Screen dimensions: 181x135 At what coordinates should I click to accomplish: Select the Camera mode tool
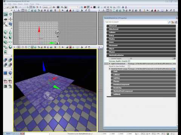pos(6,14)
